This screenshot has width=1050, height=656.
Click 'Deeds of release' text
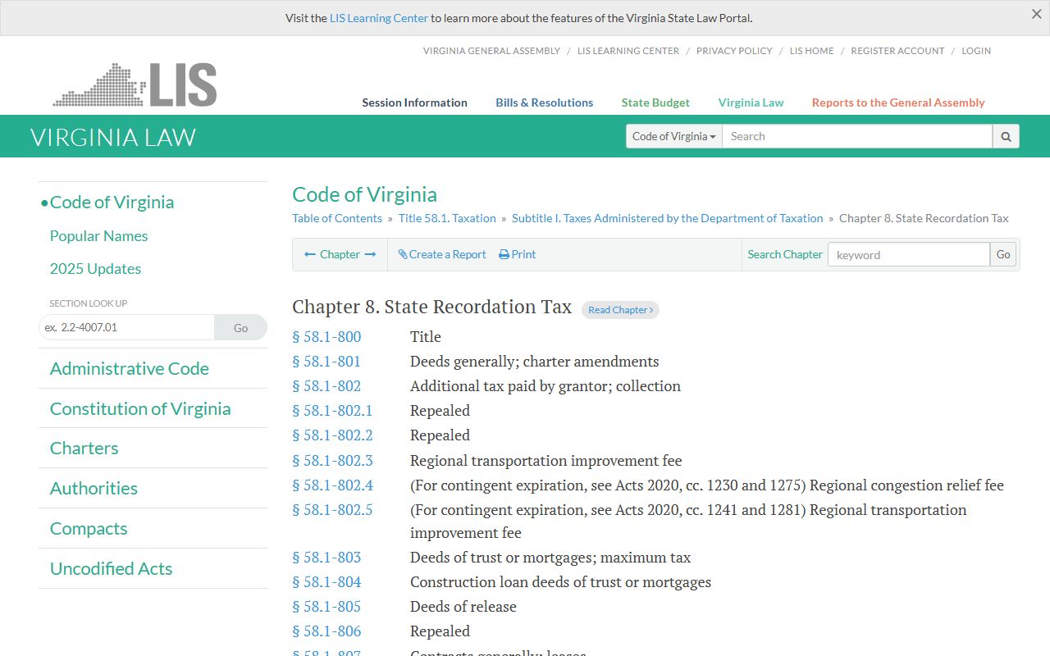tap(463, 607)
